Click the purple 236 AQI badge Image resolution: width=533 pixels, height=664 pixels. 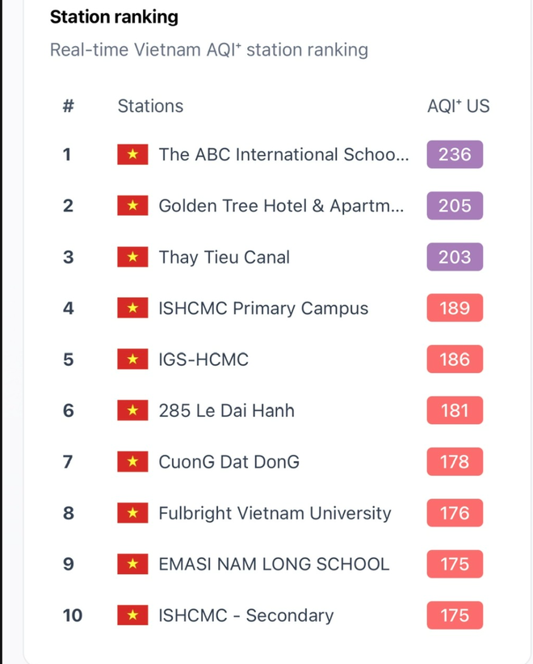coord(455,155)
